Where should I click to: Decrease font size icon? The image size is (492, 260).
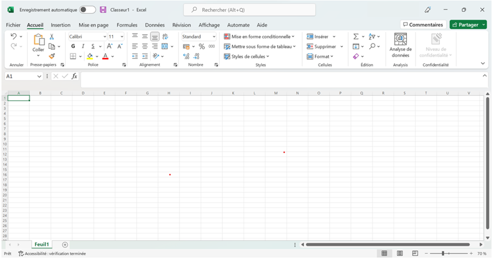[x=120, y=47]
